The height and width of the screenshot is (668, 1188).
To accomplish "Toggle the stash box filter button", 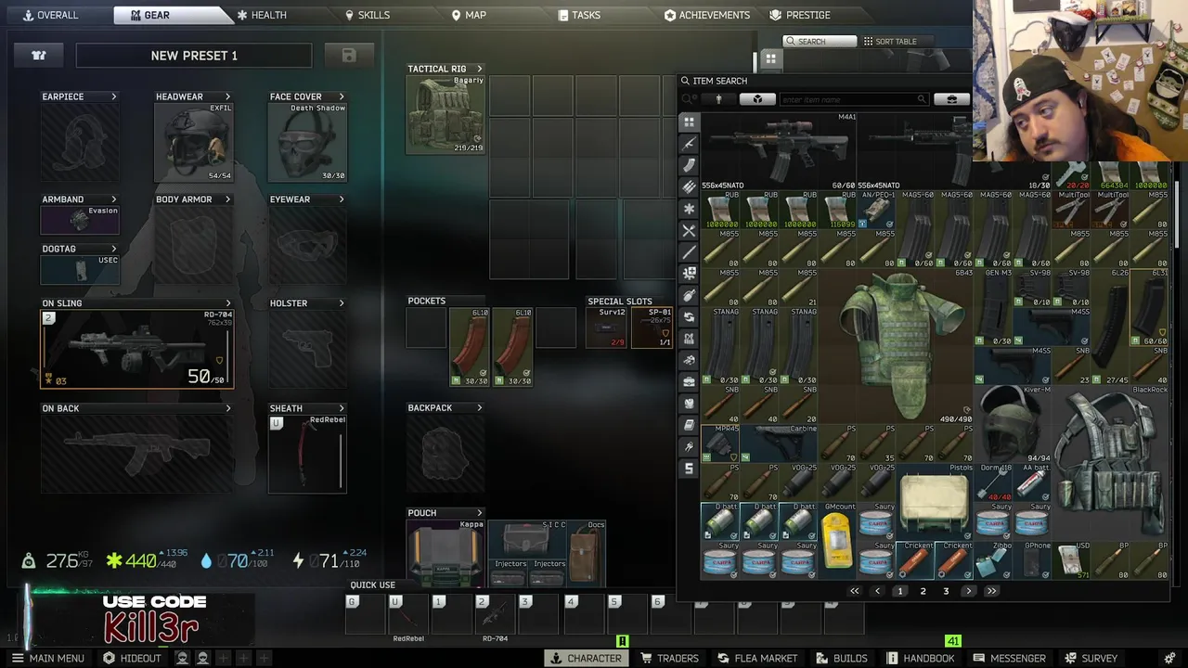I will [757, 99].
